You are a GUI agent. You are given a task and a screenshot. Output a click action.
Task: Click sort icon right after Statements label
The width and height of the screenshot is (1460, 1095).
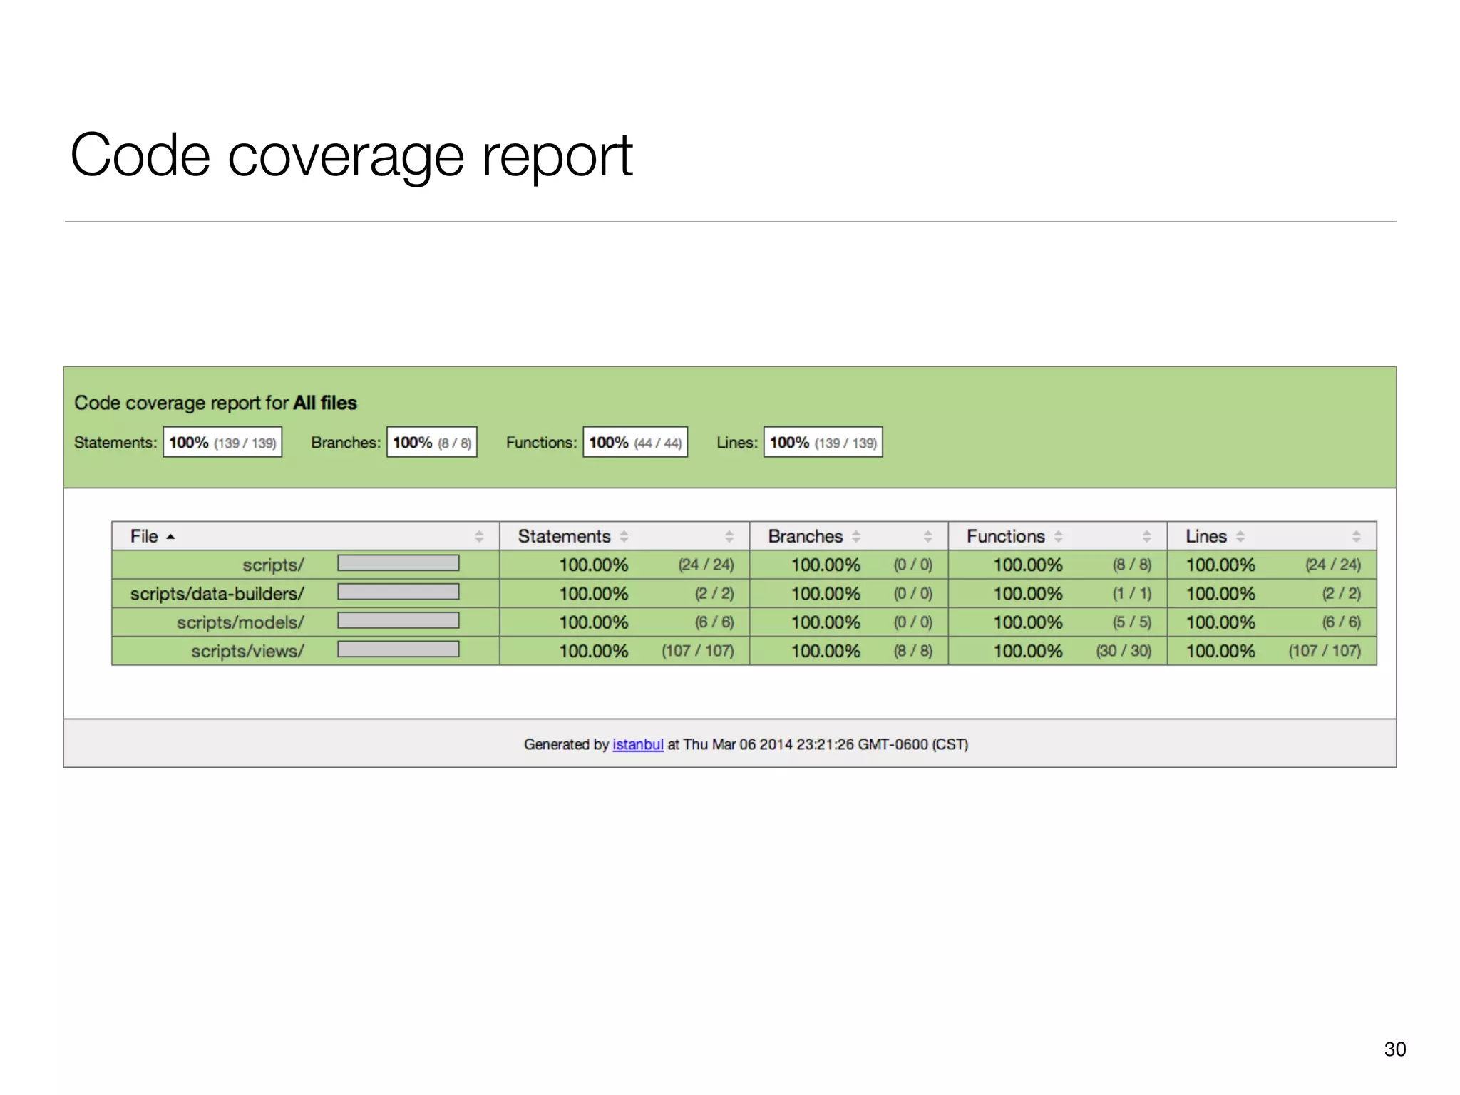click(624, 537)
